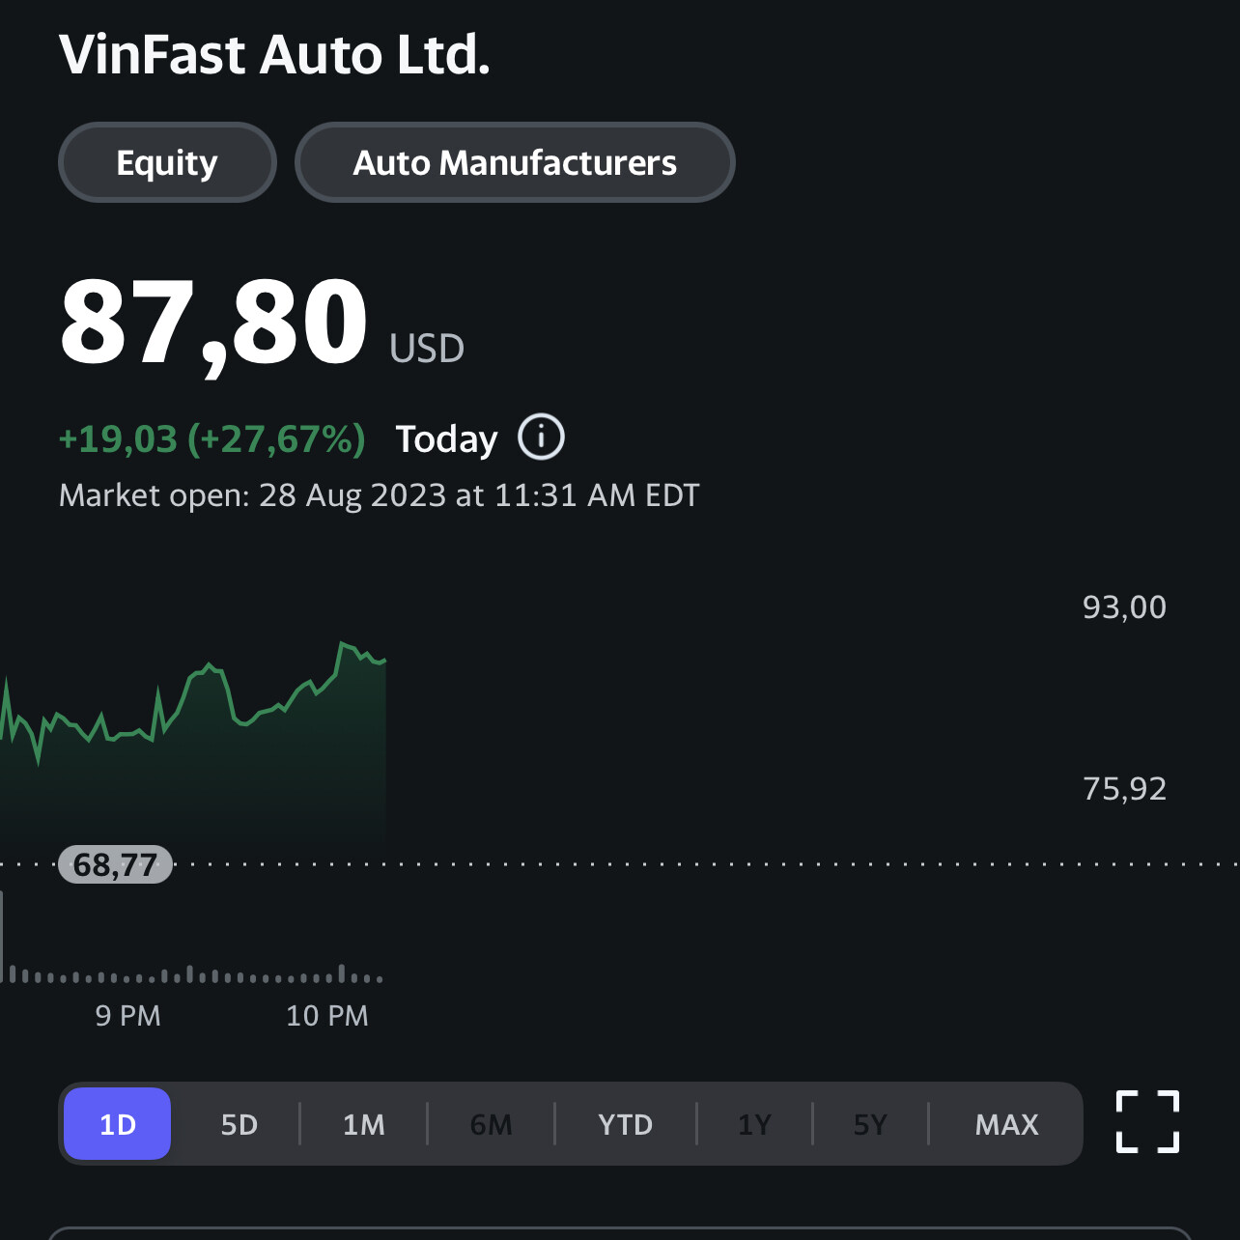Click the Today label
Image resolution: width=1240 pixels, height=1240 pixels.
click(x=446, y=439)
